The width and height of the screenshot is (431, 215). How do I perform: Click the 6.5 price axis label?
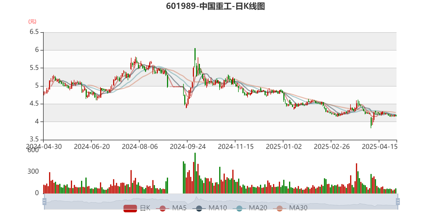coord(34,32)
